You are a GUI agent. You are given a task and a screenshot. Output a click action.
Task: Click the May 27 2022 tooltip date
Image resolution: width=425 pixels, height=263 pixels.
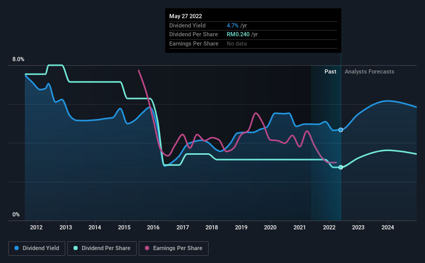[186, 16]
